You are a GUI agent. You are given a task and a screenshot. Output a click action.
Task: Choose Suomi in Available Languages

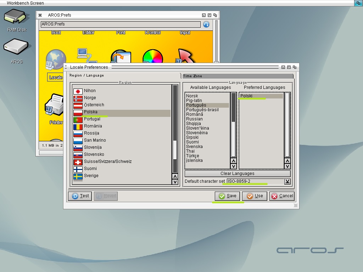tap(207, 142)
